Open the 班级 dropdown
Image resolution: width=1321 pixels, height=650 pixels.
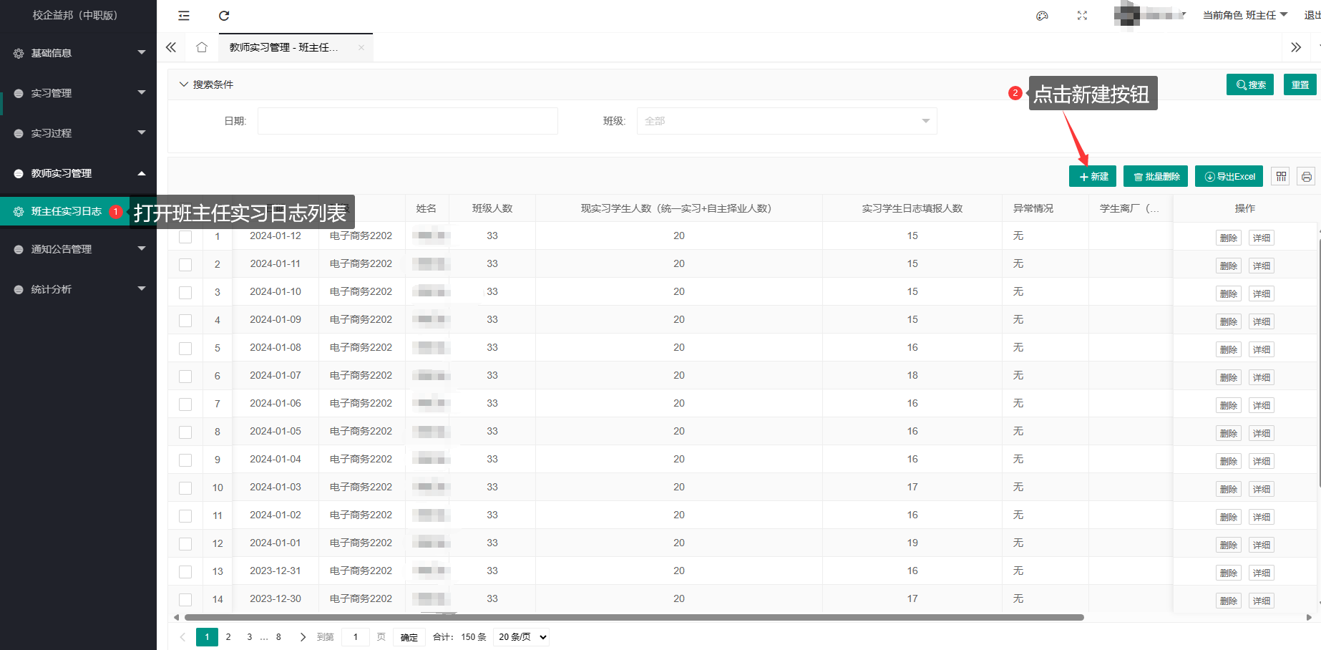click(786, 121)
